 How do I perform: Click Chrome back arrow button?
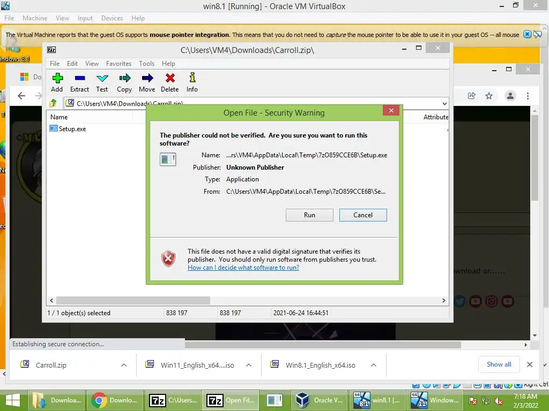[x=21, y=96]
